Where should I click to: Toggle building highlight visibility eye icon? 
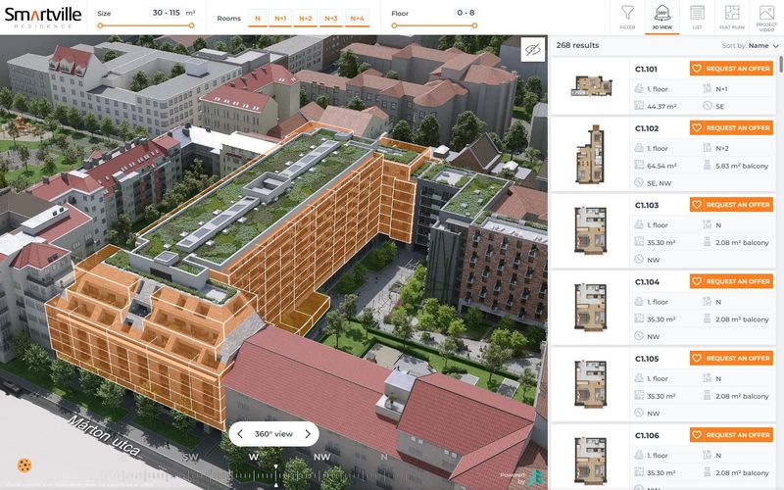coord(532,49)
